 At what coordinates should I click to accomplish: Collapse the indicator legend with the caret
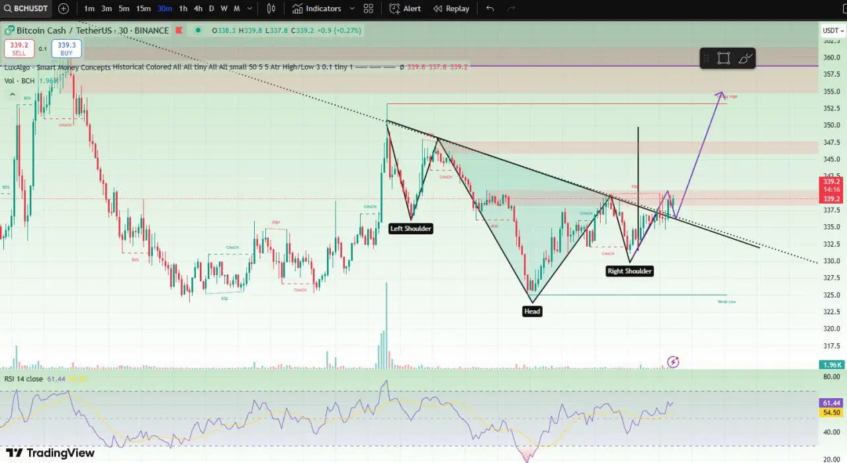(12, 95)
